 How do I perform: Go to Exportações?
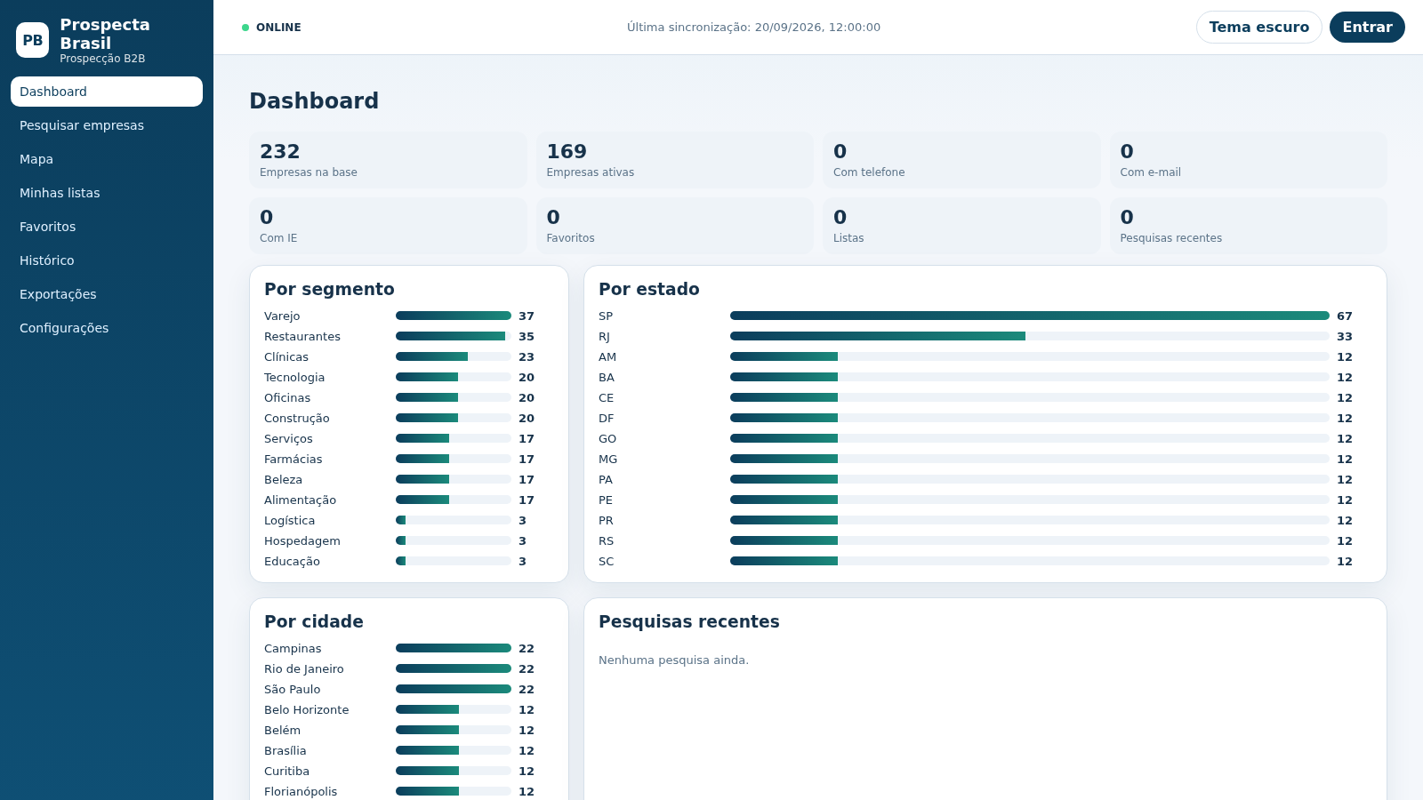107,294
